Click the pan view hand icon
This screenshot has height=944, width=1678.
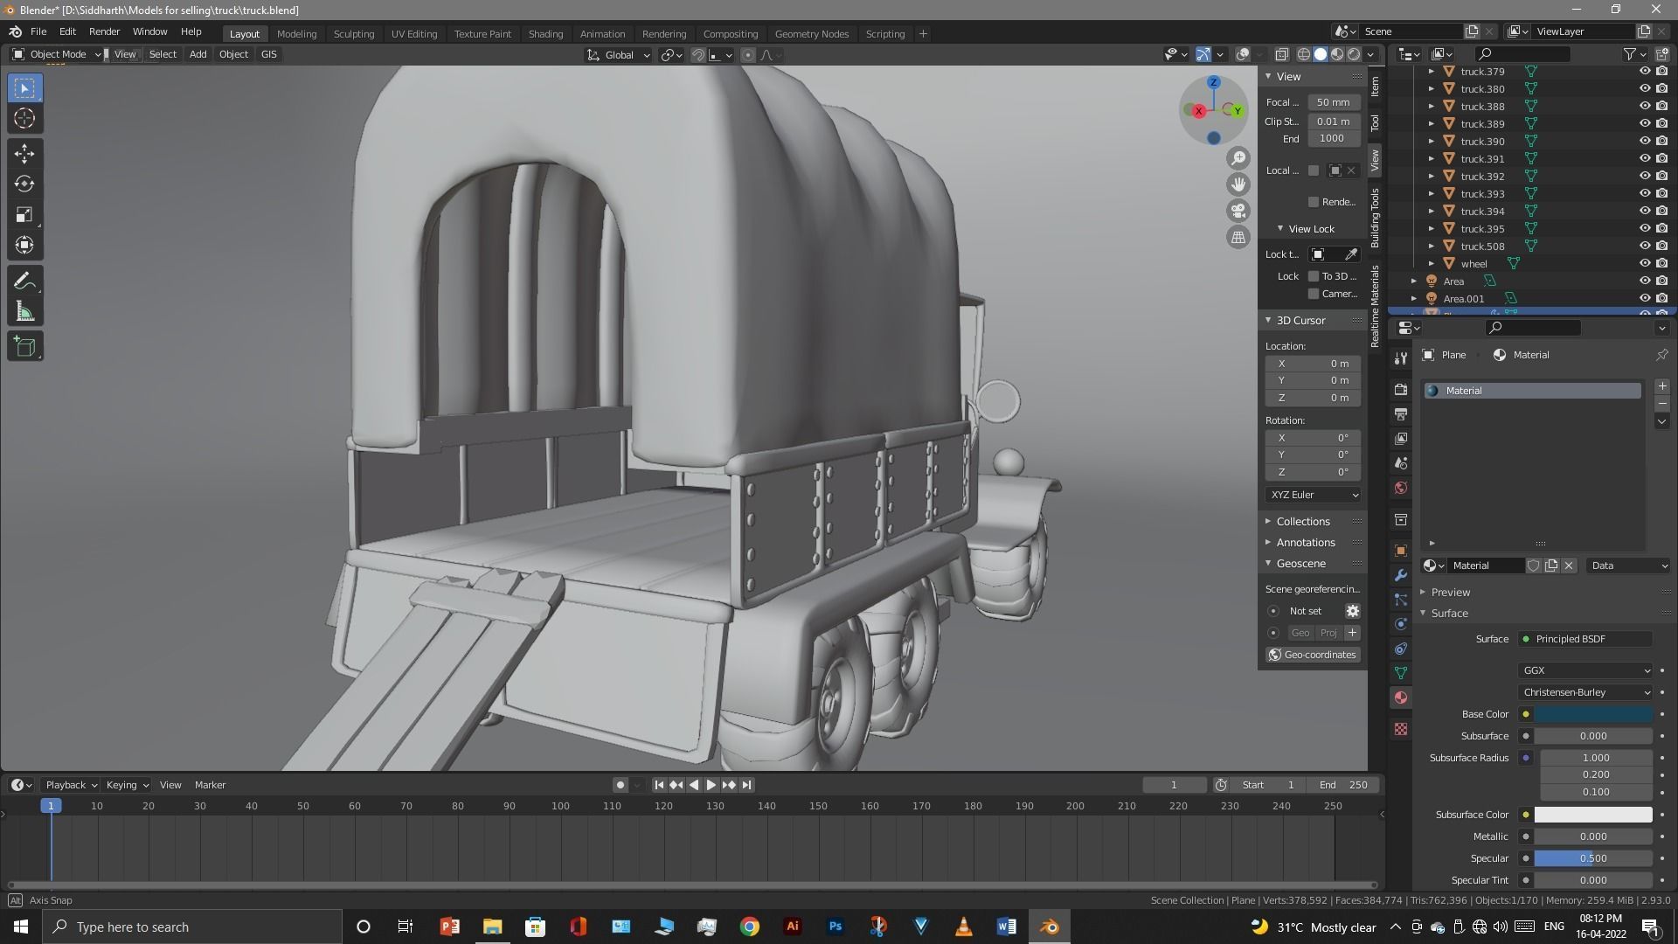tap(1238, 184)
